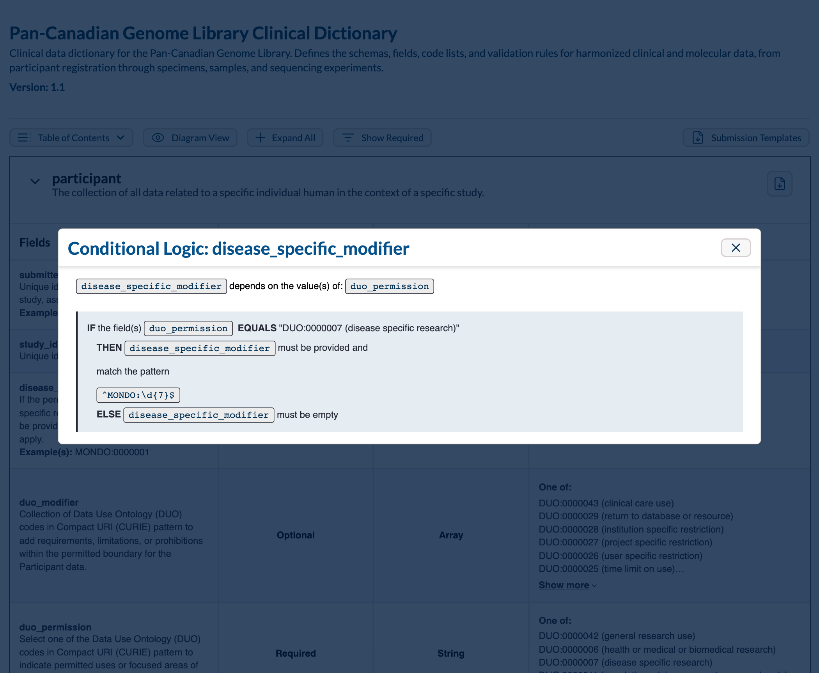This screenshot has height=673, width=819.
Task: Click the Version: 1.1 label
Action: pyautogui.click(x=37, y=87)
